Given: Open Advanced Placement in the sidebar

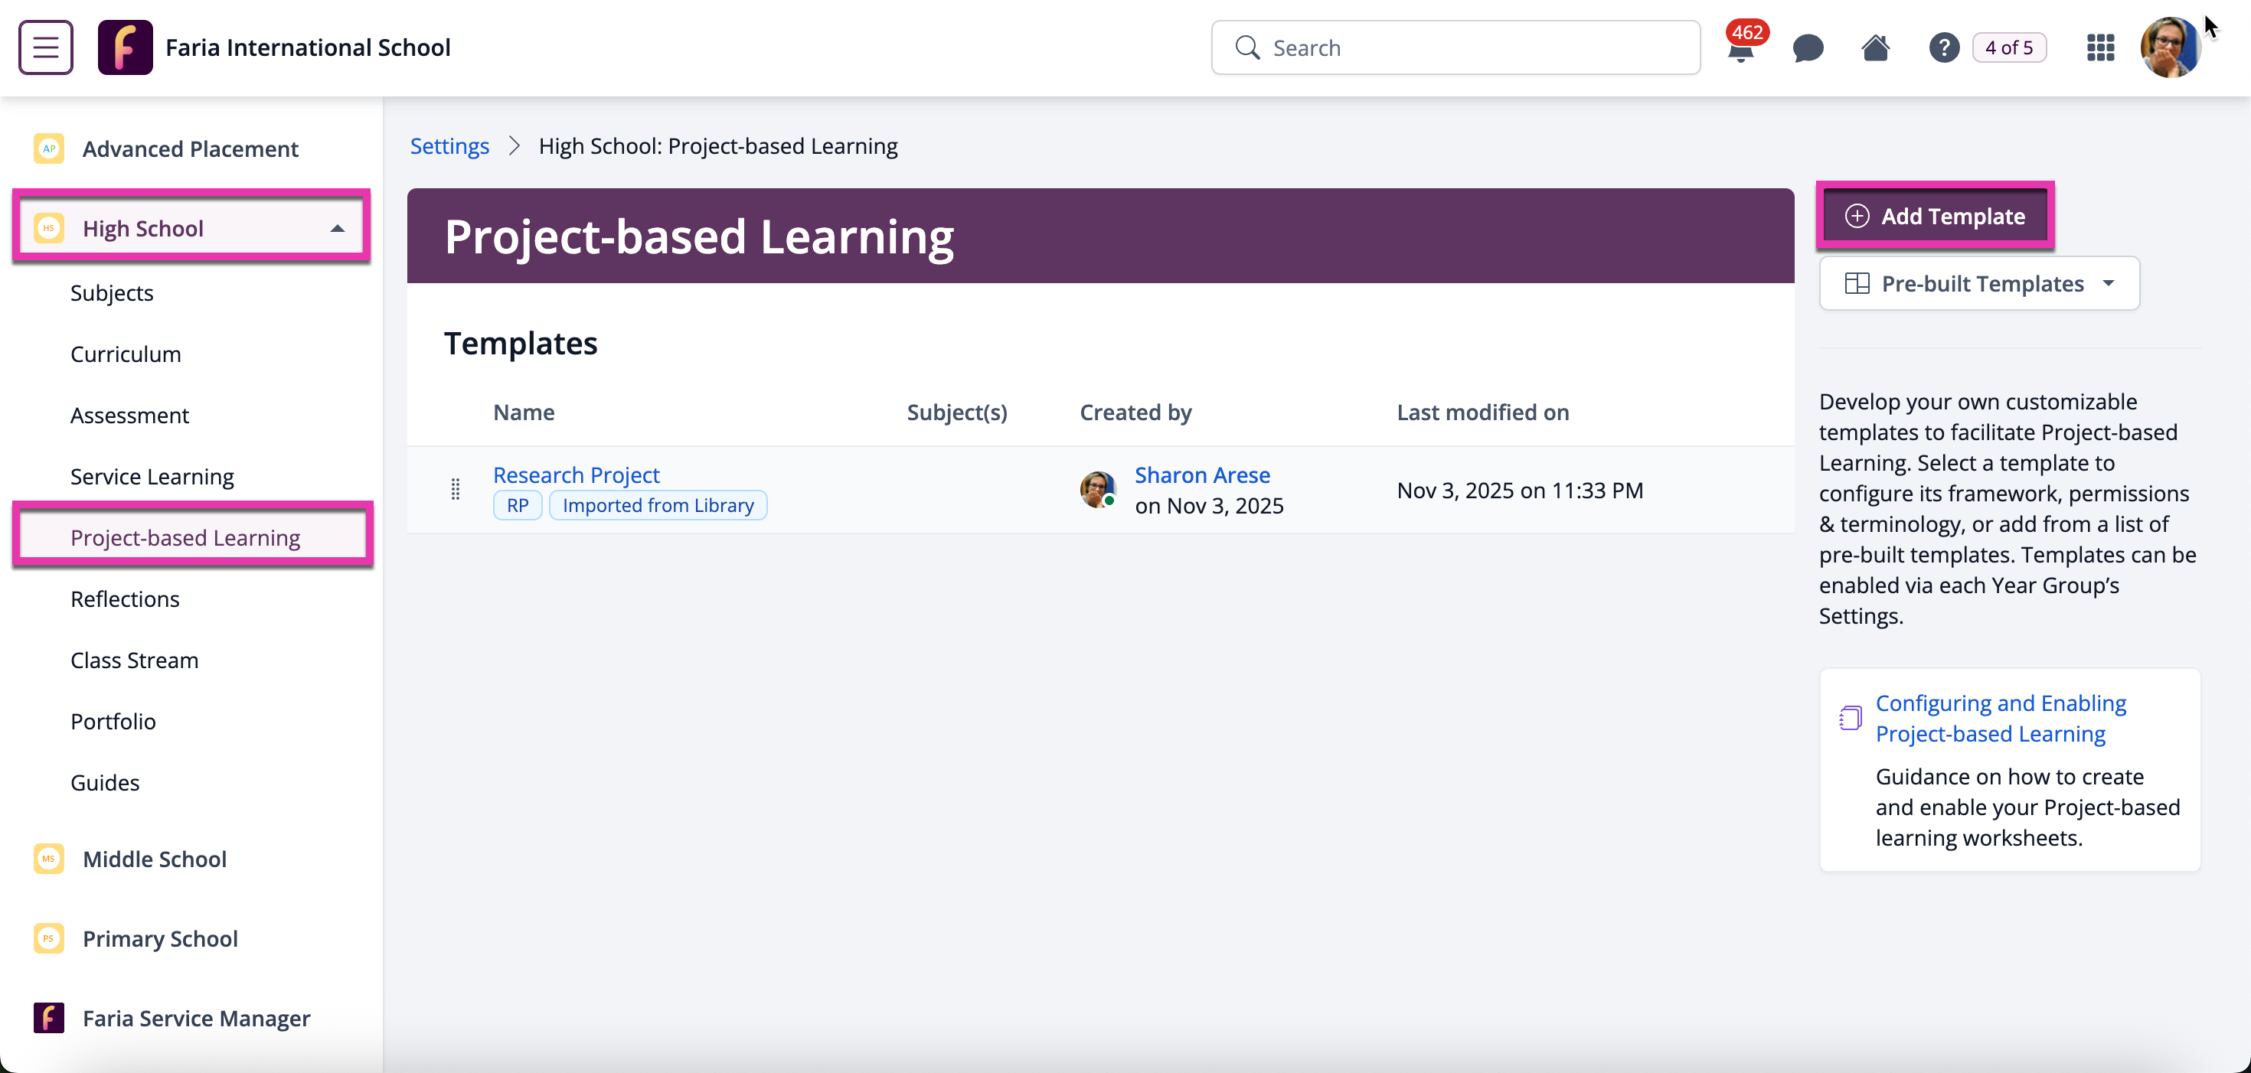Looking at the screenshot, I should click(x=191, y=148).
